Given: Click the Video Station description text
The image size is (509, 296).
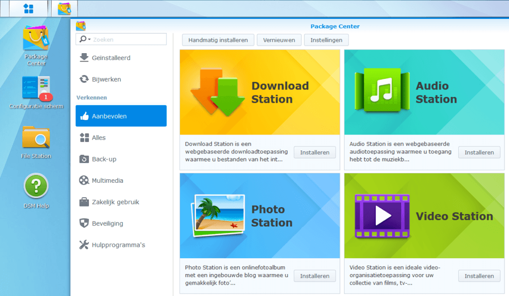Looking at the screenshot, I should pyautogui.click(x=395, y=275).
